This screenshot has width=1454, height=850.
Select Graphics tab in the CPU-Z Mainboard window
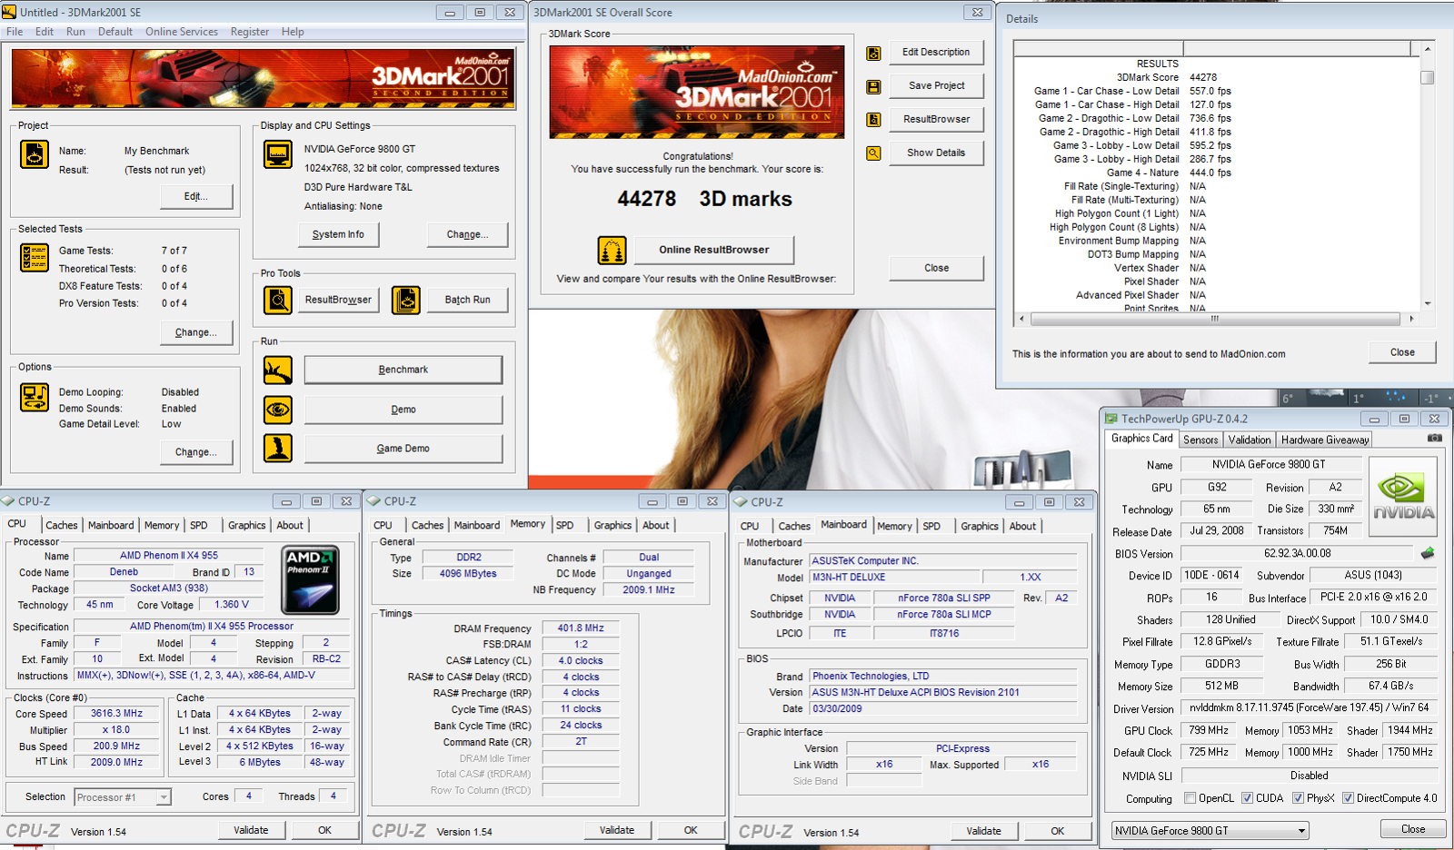(980, 526)
